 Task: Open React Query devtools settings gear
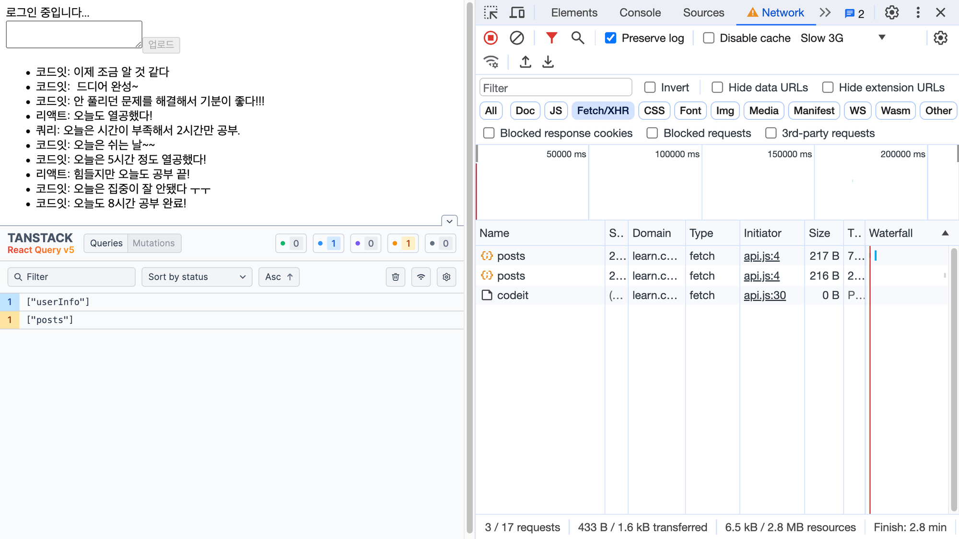[x=446, y=277]
